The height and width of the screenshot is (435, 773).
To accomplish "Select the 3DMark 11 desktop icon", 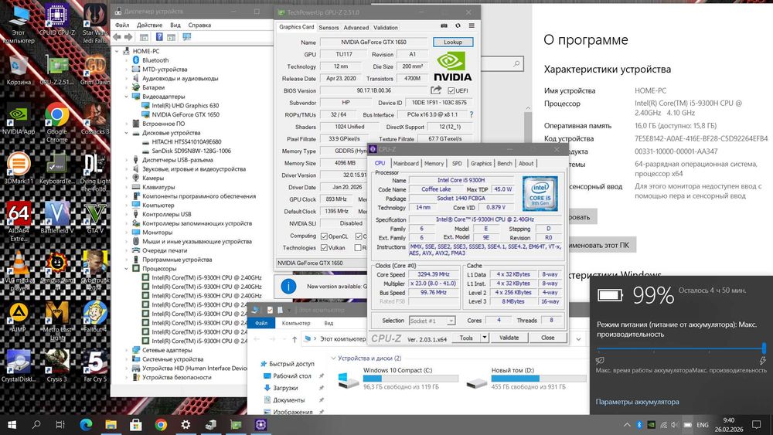I will pos(19,168).
